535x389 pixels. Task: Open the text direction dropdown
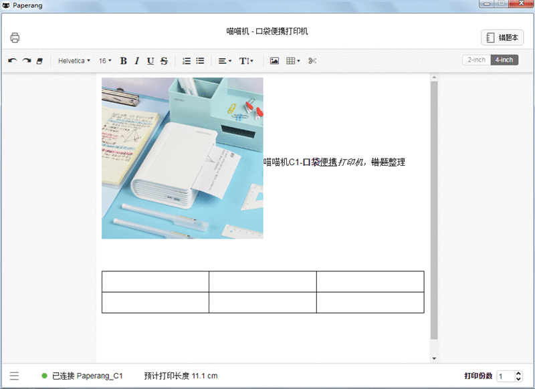tap(246, 61)
